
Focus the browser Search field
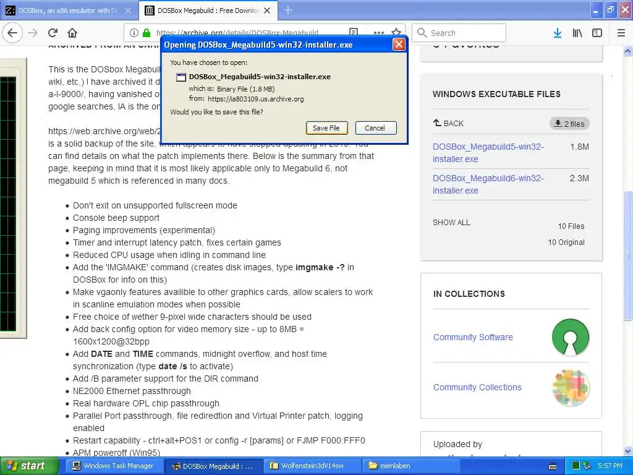coord(459,33)
